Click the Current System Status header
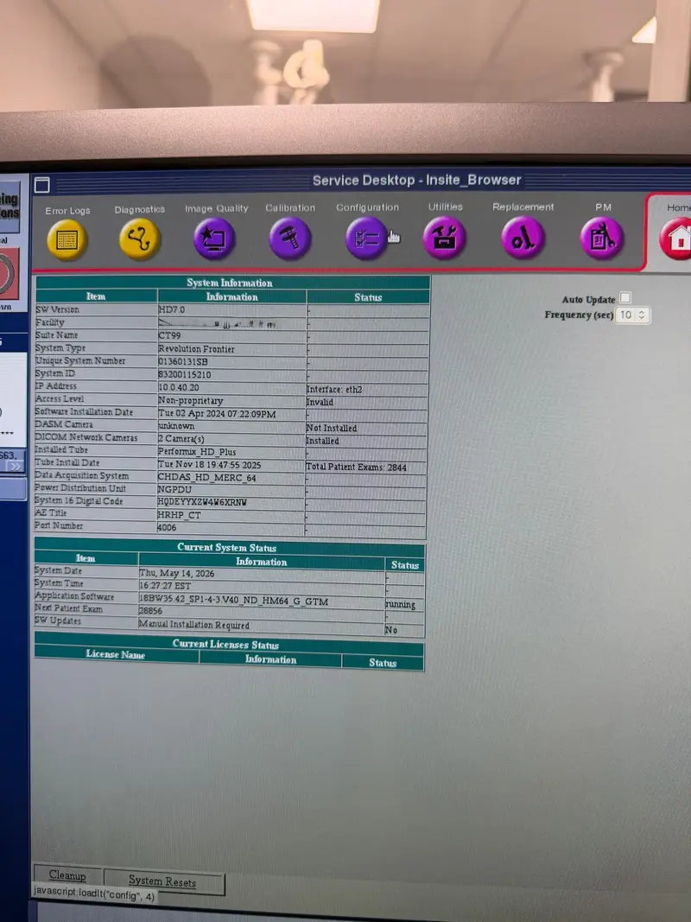The height and width of the screenshot is (922, 691). 227,548
